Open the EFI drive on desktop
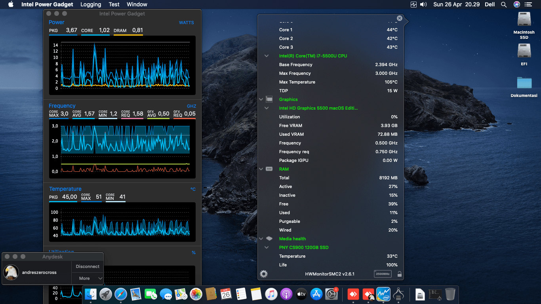 524,54
